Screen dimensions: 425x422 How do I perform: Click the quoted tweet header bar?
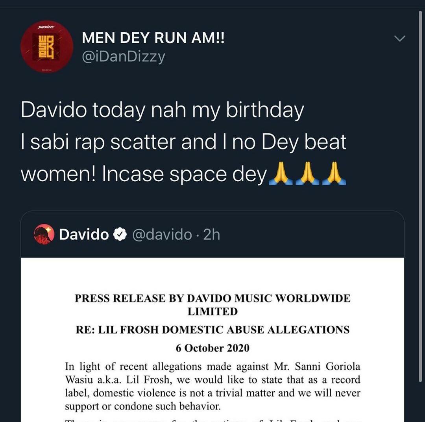[212, 234]
